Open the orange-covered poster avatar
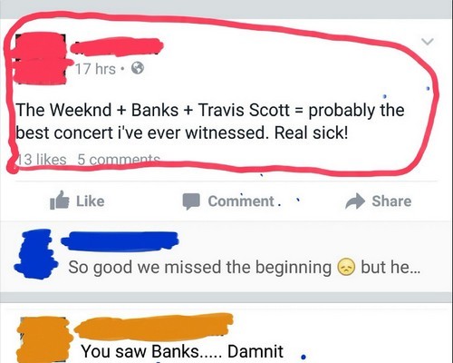Image resolution: width=453 pixels, height=363 pixels. click(43, 339)
